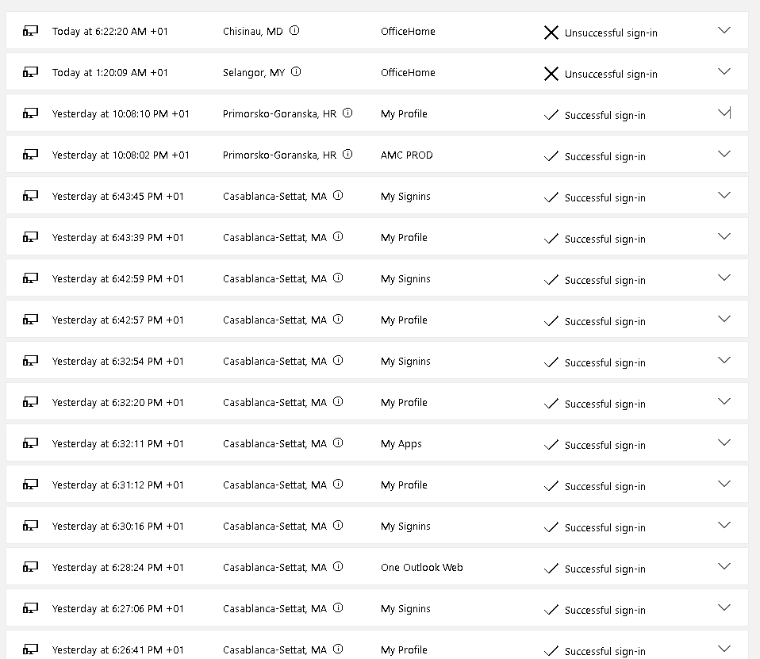Click the device icon for the Chisinau sign-in
The width and height of the screenshot is (760, 659).
(x=29, y=30)
